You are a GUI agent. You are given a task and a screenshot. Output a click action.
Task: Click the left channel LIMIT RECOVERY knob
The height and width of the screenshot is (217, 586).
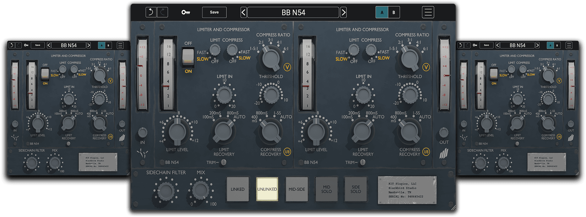[x=224, y=131]
